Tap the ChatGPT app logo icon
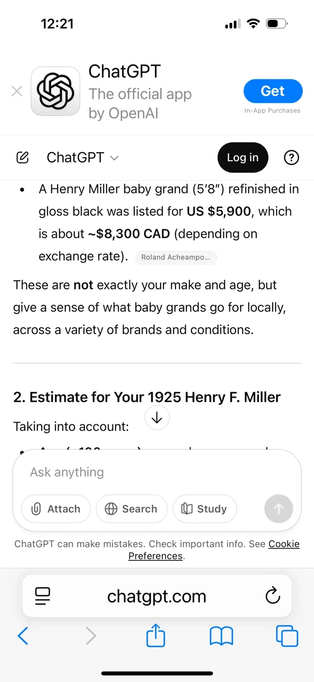This screenshot has height=682, width=314. [x=55, y=91]
